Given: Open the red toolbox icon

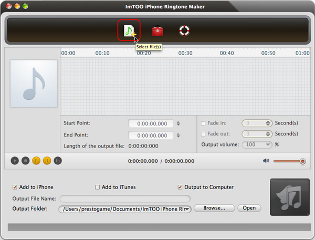Looking at the screenshot, I should pyautogui.click(x=157, y=31).
